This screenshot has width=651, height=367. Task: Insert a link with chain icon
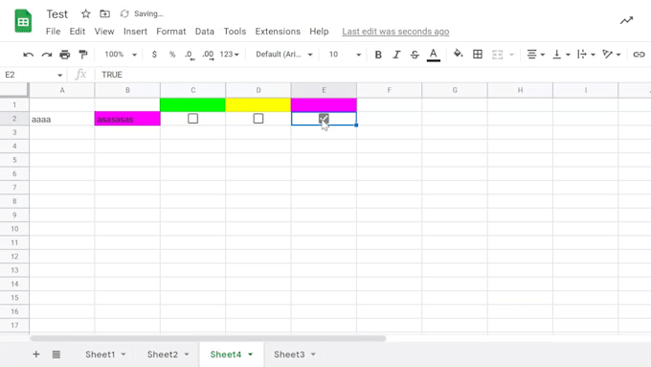[x=639, y=55]
